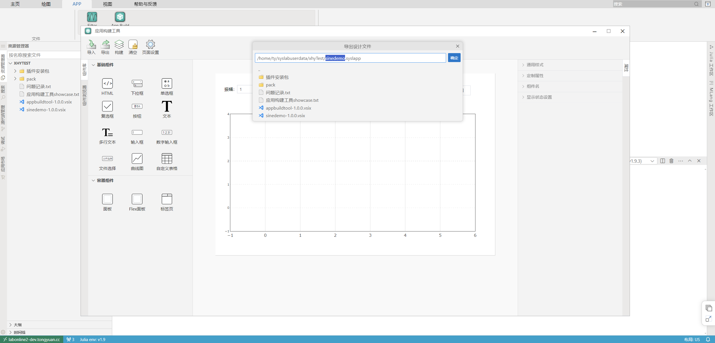Click the 导入 import icon
This screenshot has height=343, width=715.
pos(91,45)
